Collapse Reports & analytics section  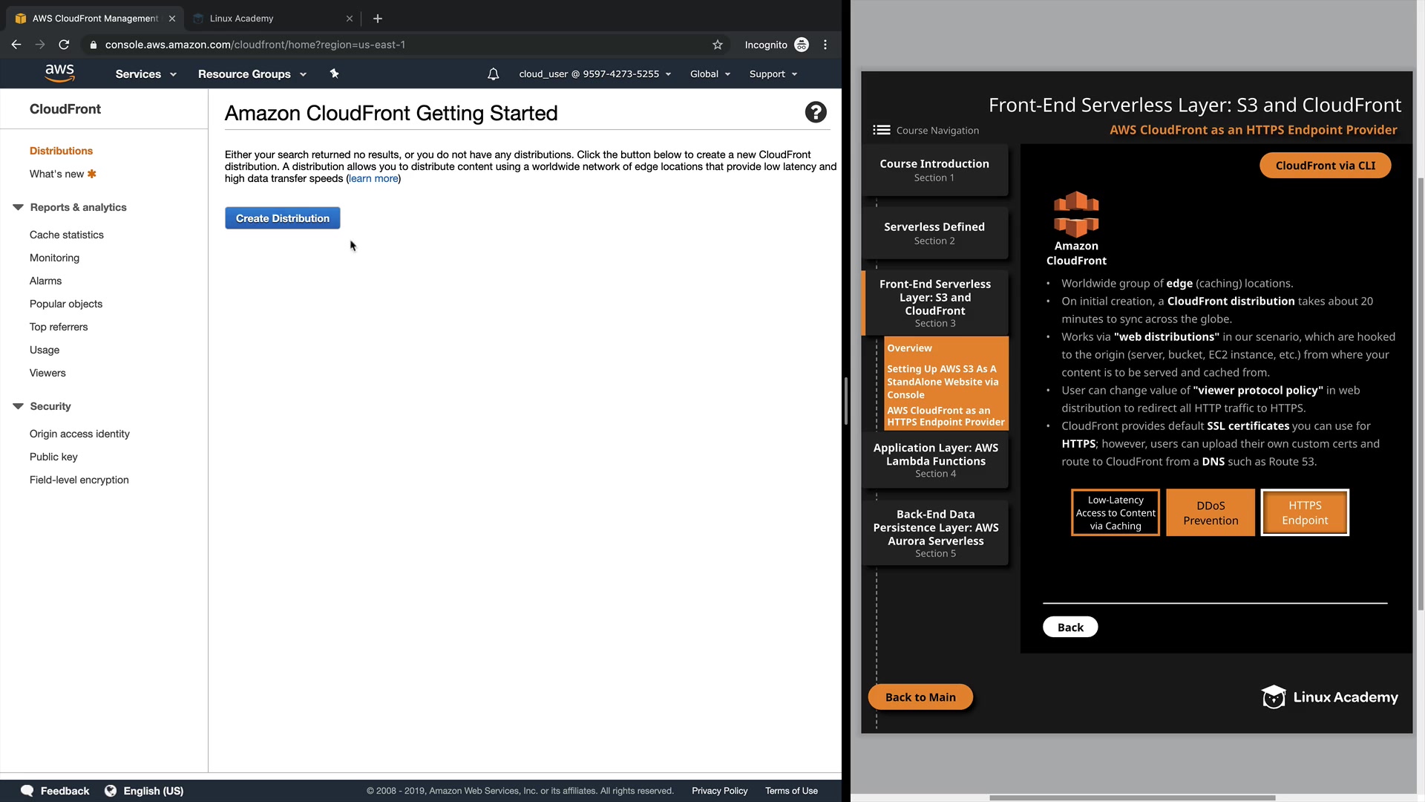(18, 208)
